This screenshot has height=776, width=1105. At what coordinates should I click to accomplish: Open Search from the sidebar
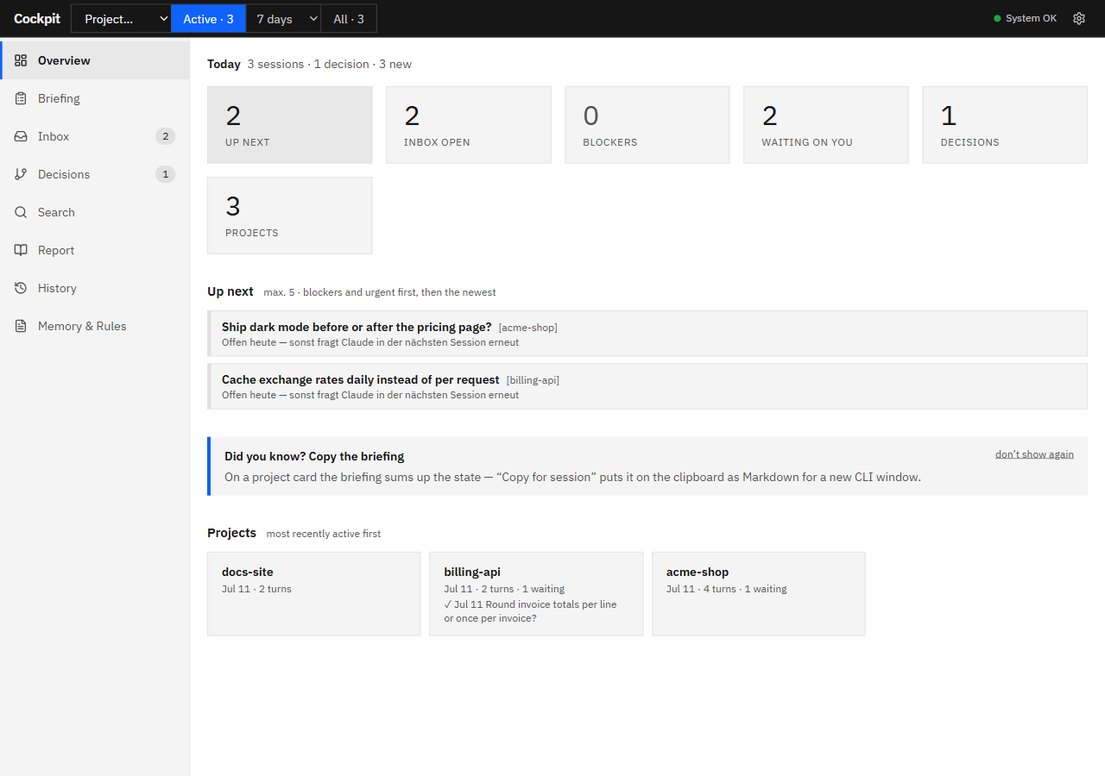click(x=95, y=212)
